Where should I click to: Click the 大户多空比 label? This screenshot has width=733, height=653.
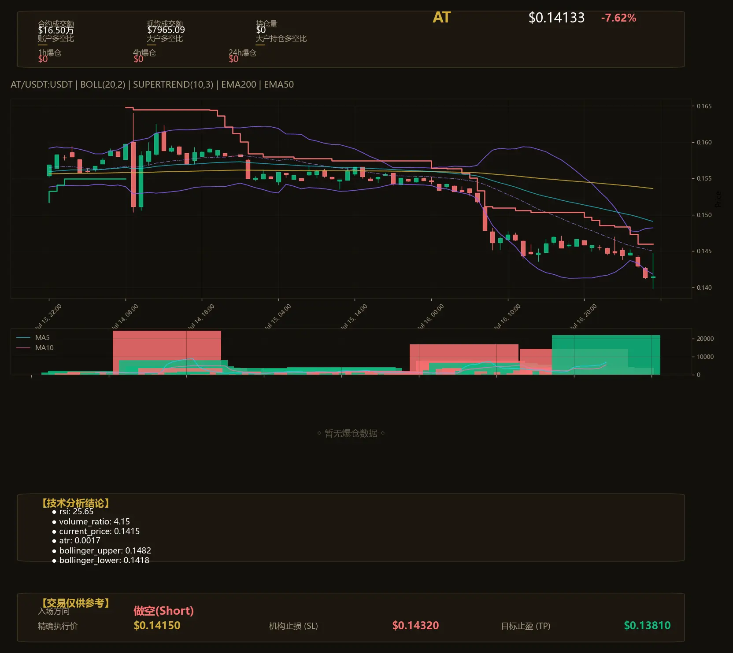[164, 38]
